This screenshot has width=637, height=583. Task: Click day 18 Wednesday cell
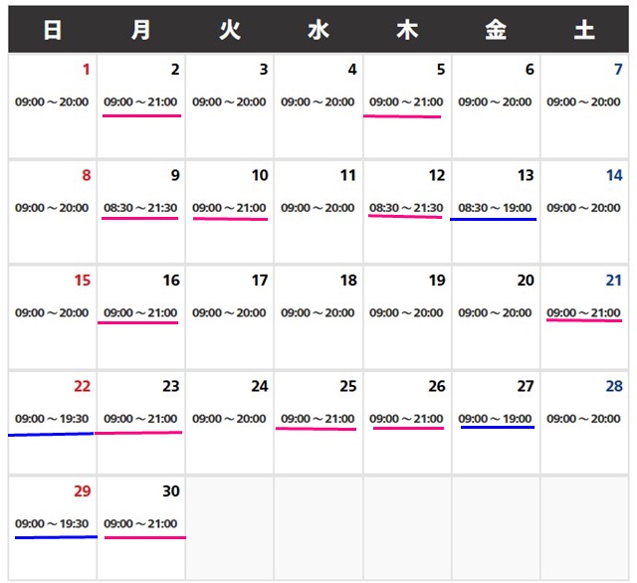[x=318, y=315]
